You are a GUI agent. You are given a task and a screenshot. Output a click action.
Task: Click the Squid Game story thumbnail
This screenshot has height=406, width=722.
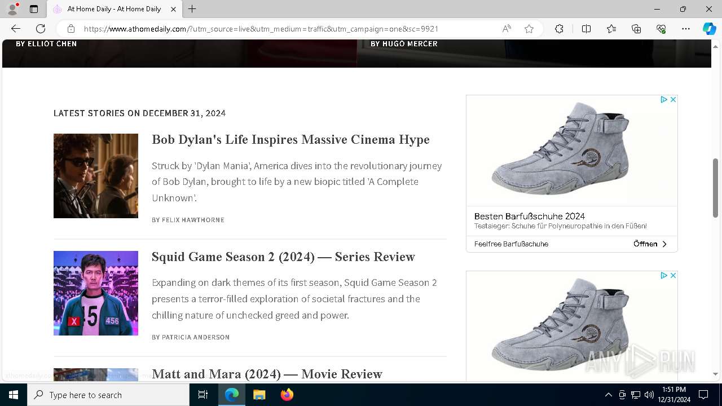[96, 293]
